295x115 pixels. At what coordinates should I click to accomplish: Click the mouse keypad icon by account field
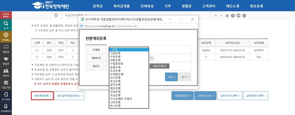tap(152, 58)
